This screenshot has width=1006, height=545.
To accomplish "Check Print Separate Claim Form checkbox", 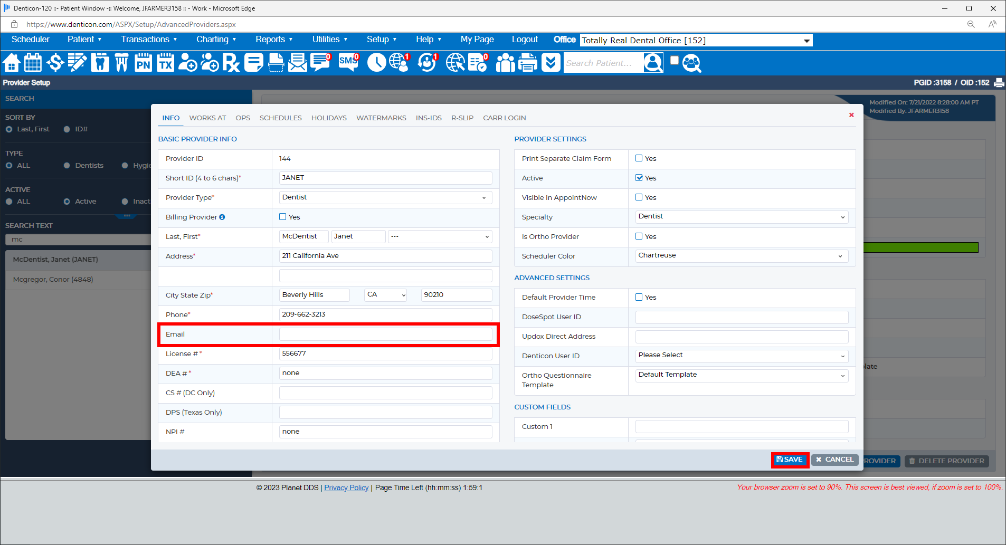I will pyautogui.click(x=639, y=158).
